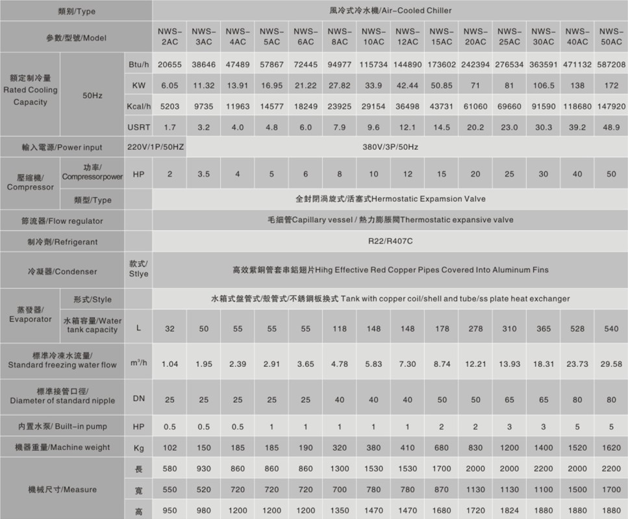Select the Water tank capacity label

click(x=92, y=325)
